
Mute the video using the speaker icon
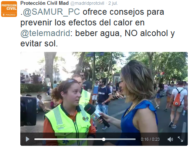tap(170, 139)
